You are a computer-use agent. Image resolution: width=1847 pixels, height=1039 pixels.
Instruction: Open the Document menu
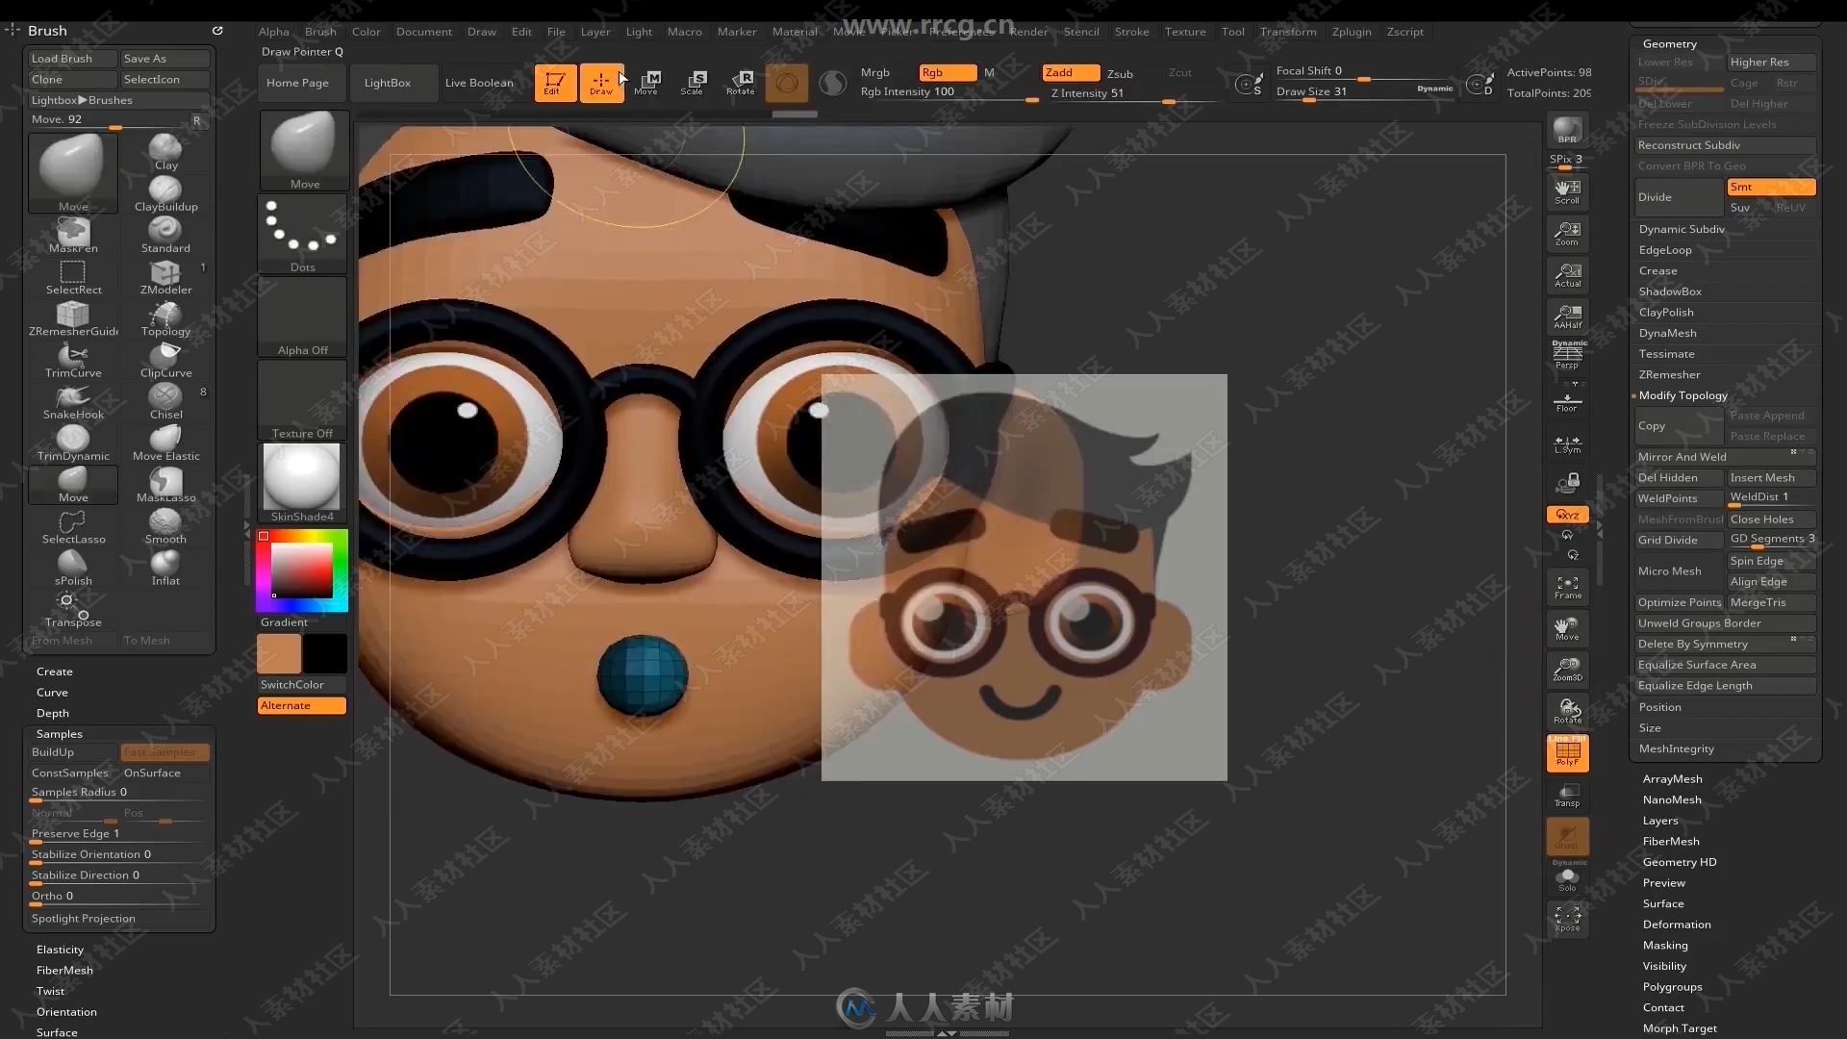423,32
